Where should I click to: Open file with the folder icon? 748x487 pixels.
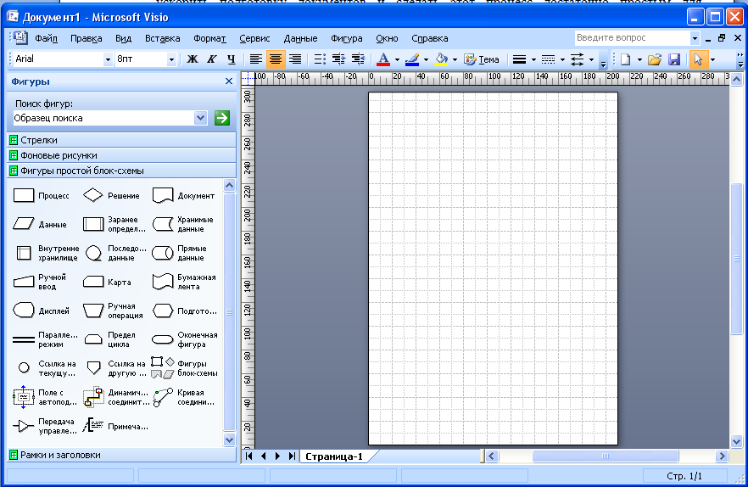coord(655,59)
